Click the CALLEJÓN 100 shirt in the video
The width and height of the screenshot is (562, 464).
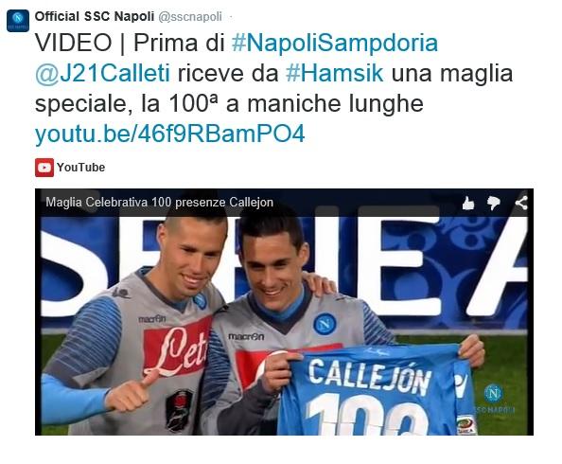[375, 390]
